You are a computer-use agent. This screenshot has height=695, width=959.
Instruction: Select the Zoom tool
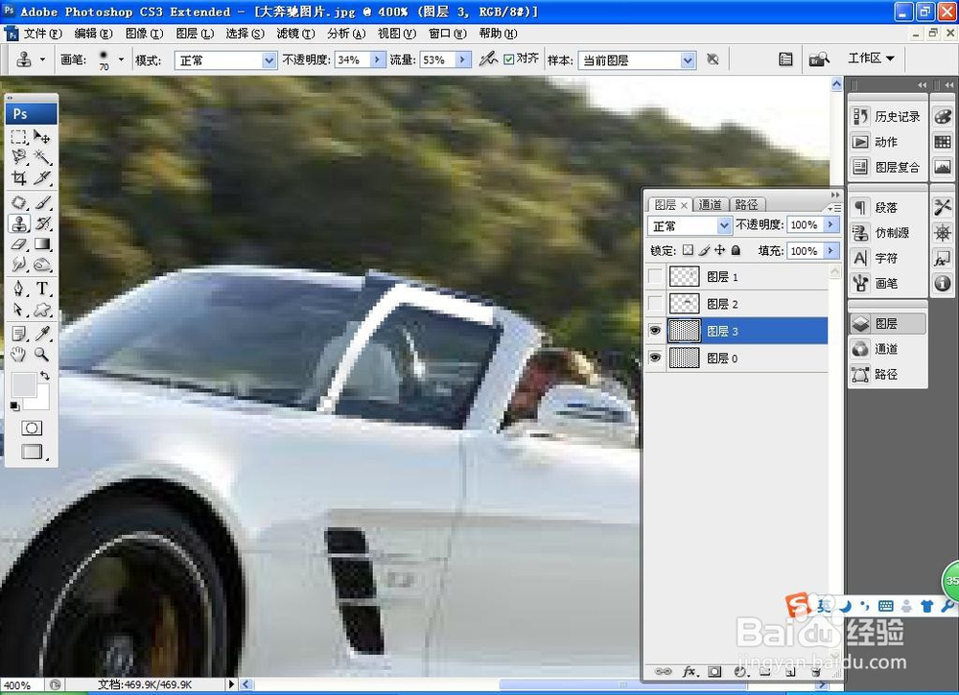pos(41,354)
